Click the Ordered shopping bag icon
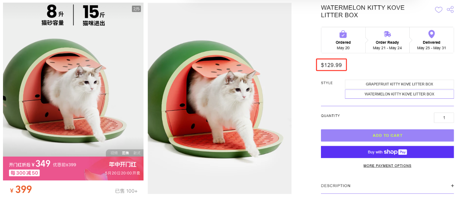460x199 pixels. click(x=343, y=34)
